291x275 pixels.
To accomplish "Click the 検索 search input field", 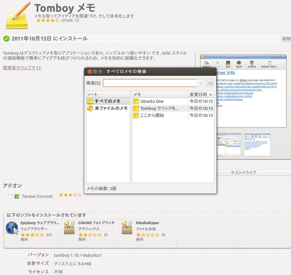I will coord(150,83).
